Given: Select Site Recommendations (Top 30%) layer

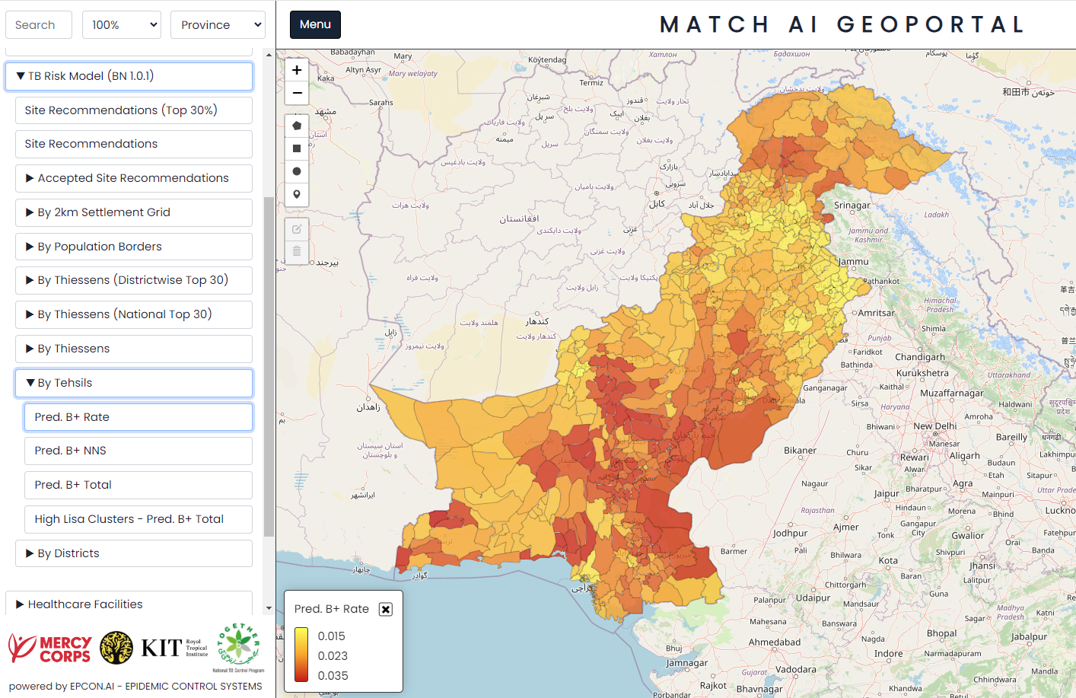Looking at the screenshot, I should click(x=134, y=110).
